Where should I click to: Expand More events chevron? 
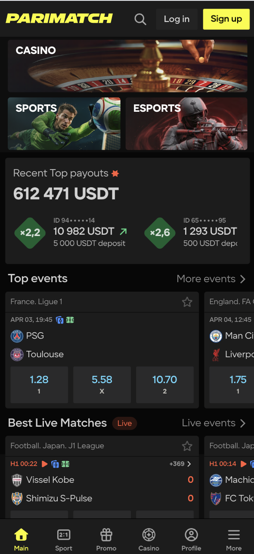coord(243,279)
